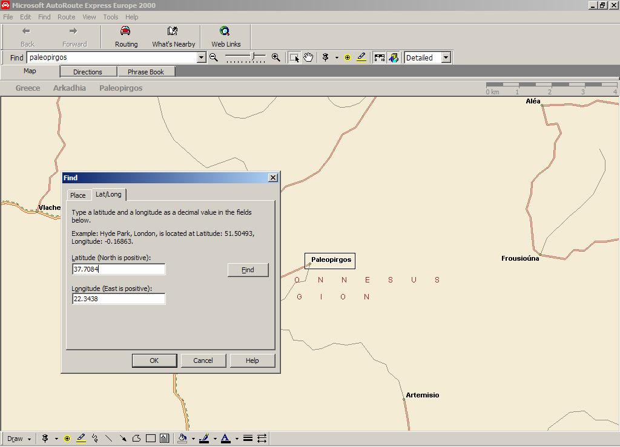620x447 pixels.
Task: Select the rectangle drawing tool
Action: coord(151,439)
